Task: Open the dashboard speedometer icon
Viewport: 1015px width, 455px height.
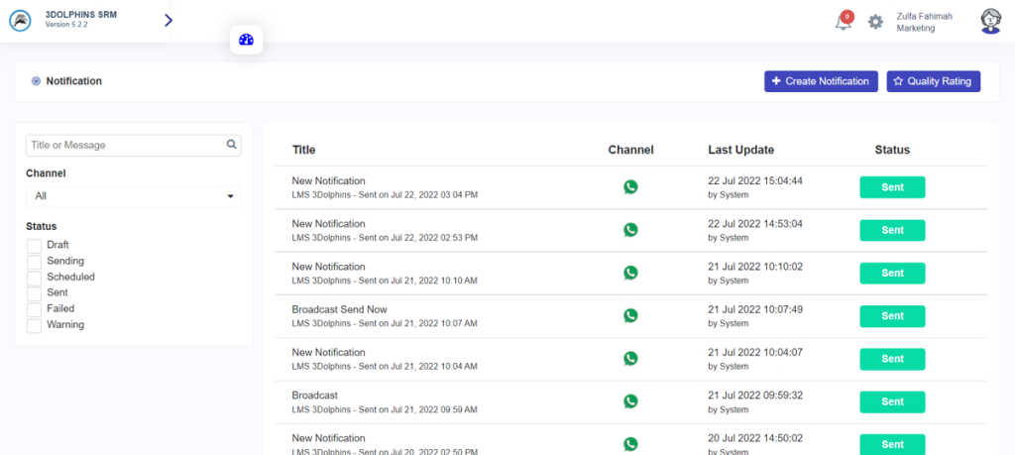Action: click(x=247, y=40)
